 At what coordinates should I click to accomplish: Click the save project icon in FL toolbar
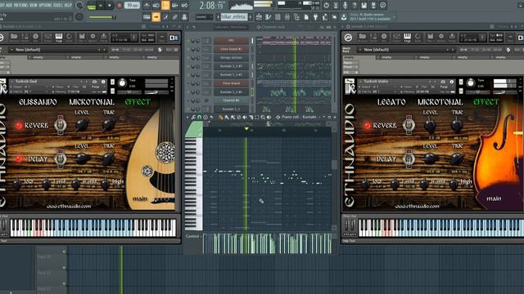pos(364,5)
